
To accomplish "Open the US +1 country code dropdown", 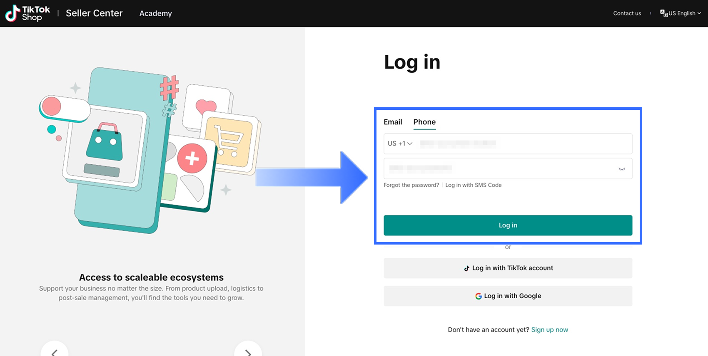I will coord(400,143).
